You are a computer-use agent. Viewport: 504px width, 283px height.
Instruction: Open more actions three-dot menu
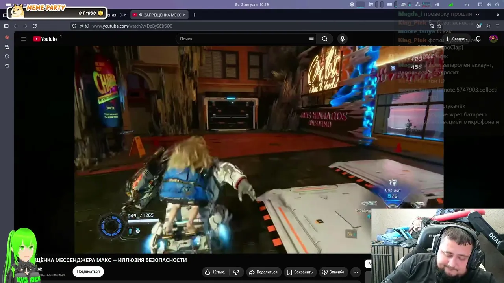tap(356, 272)
